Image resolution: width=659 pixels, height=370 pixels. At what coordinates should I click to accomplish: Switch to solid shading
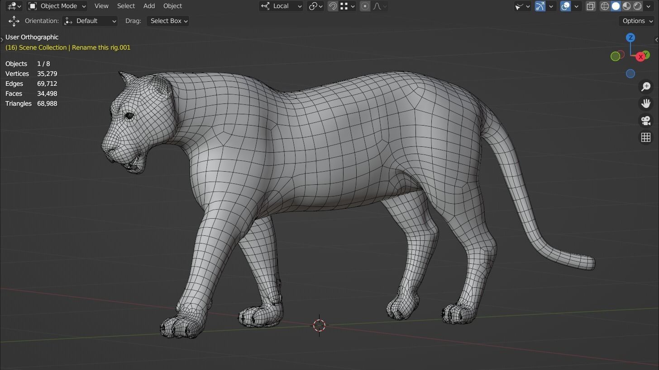(x=616, y=6)
